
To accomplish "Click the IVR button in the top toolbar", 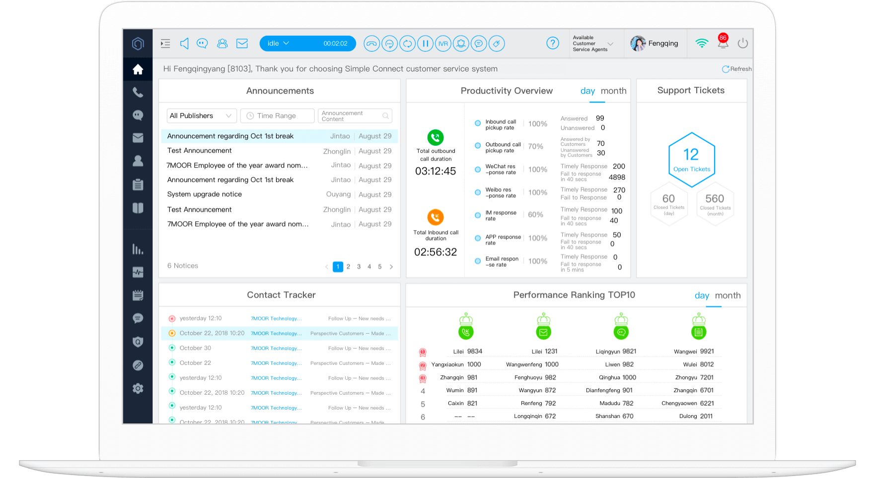I will click(443, 43).
